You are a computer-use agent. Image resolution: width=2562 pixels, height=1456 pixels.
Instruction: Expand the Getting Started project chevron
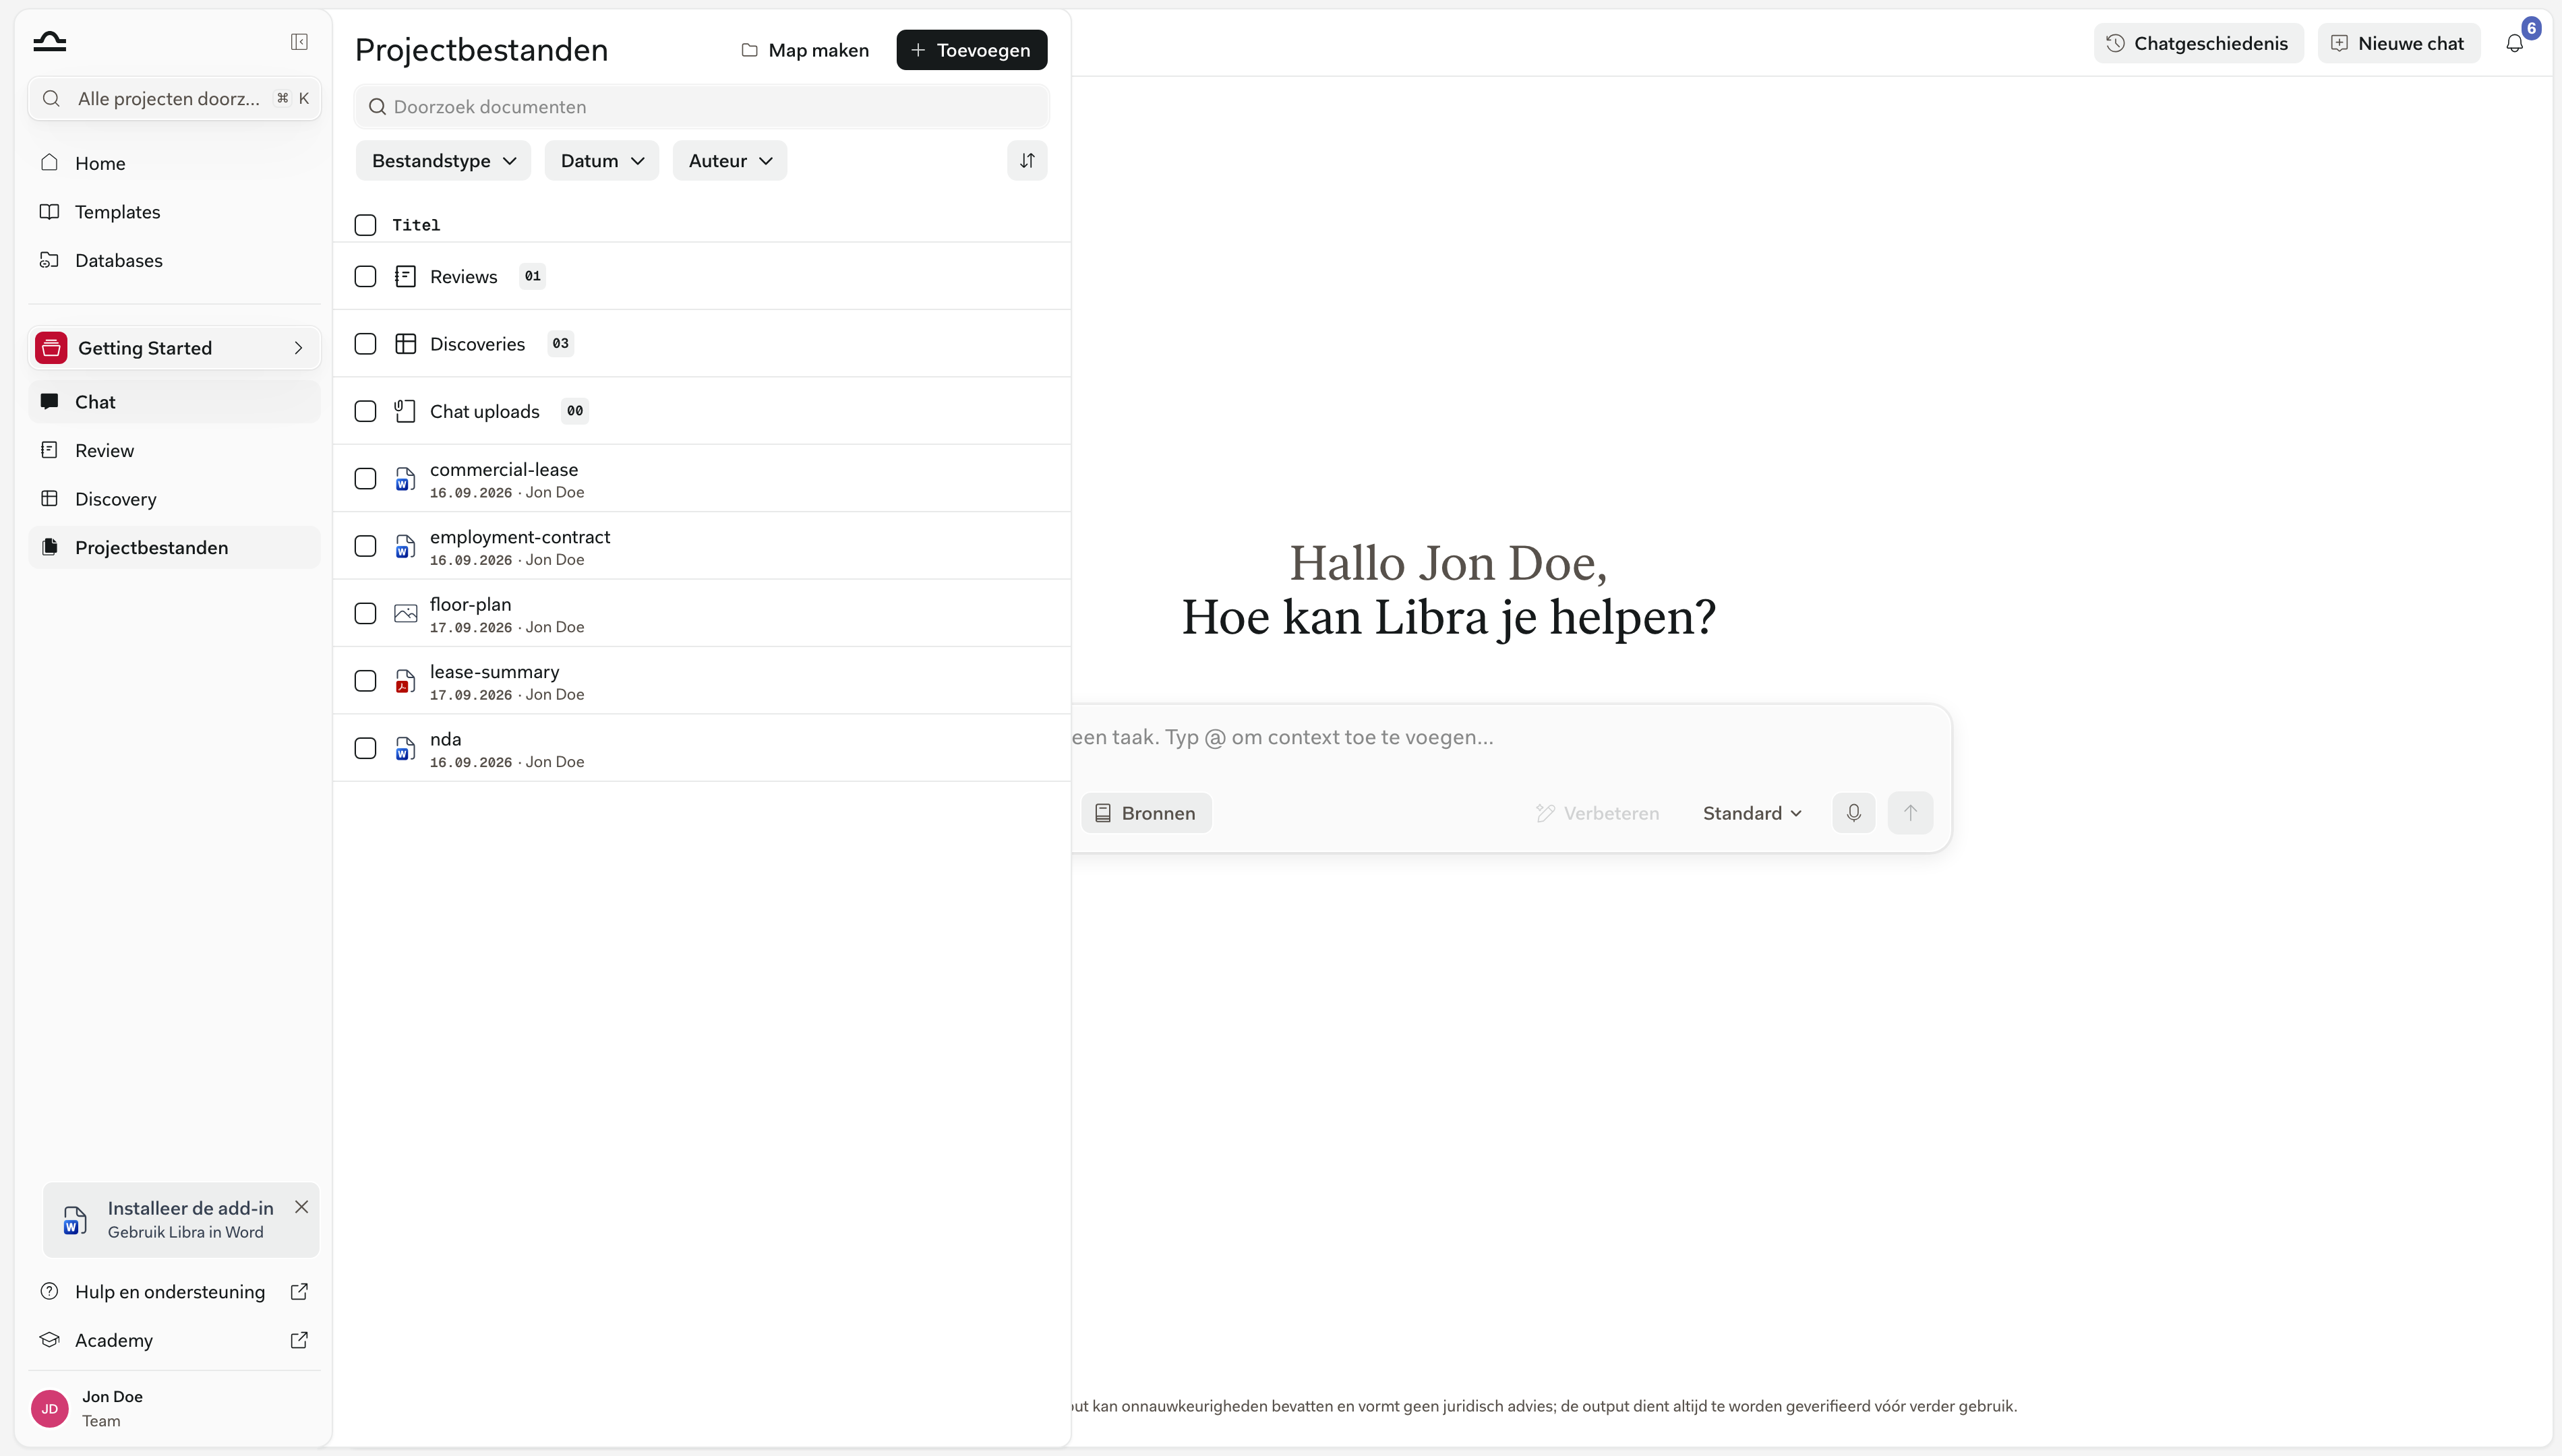tap(298, 348)
